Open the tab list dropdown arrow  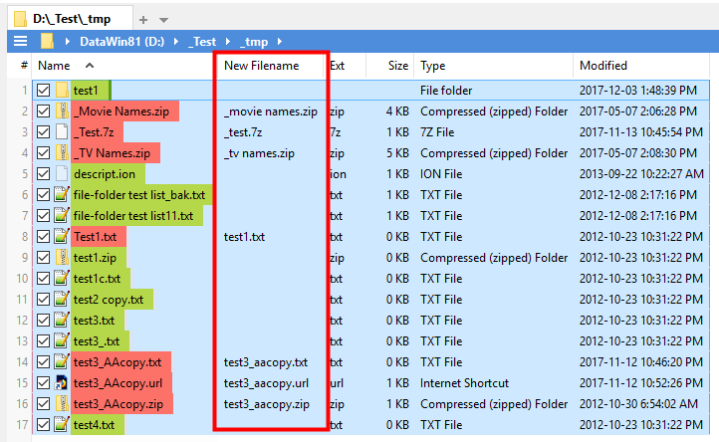coord(163,20)
